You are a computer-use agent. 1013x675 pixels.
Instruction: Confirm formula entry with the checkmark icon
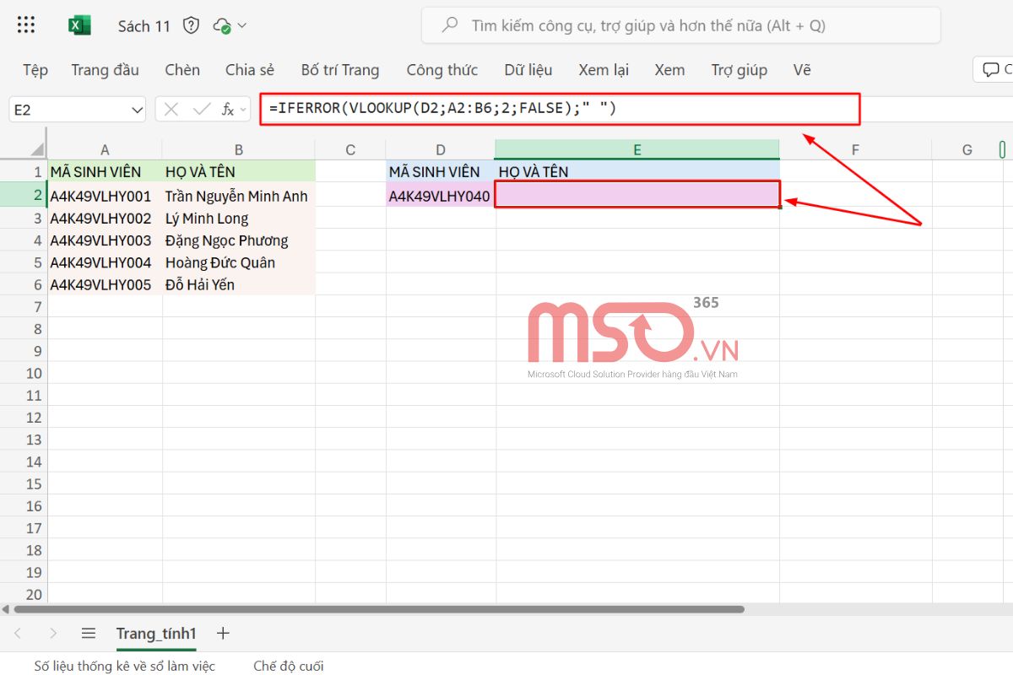[x=202, y=109]
